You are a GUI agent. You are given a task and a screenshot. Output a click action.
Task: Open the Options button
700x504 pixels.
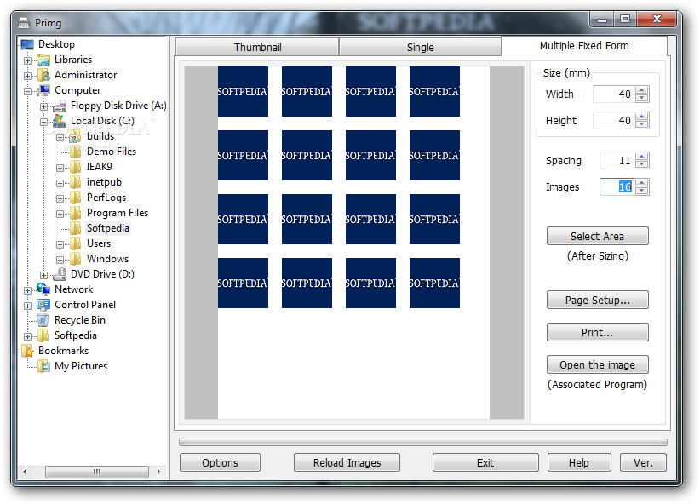coord(220,462)
